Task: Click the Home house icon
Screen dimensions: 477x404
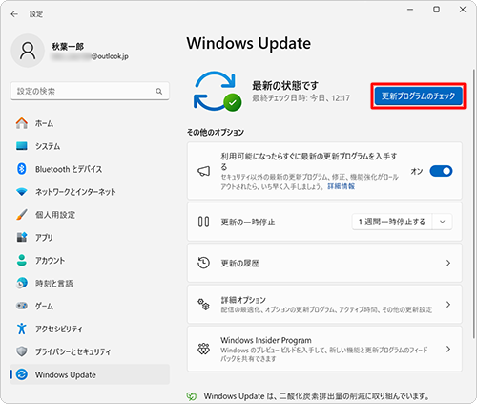Action: [x=22, y=123]
